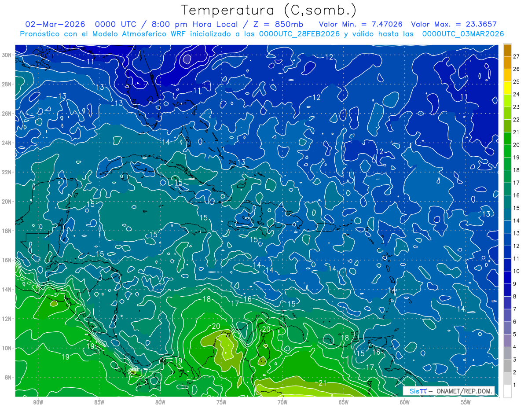Screen dimensions: 528x408
Task: Click the "65W" longitude axis label
Action: (x=344, y=402)
